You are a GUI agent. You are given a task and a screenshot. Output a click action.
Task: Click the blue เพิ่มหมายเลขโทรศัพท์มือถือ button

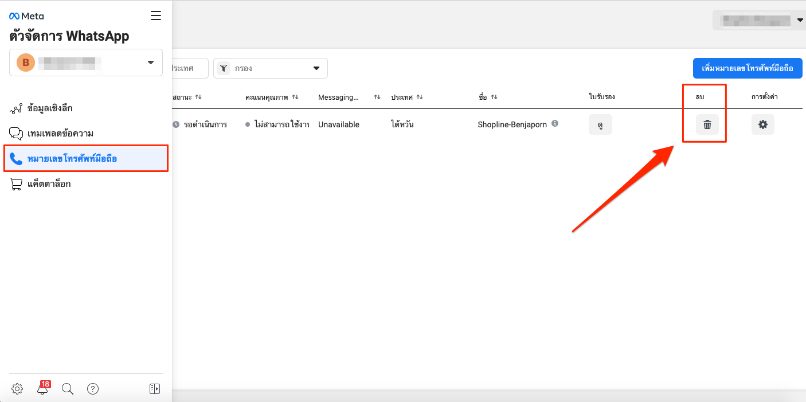coord(748,68)
